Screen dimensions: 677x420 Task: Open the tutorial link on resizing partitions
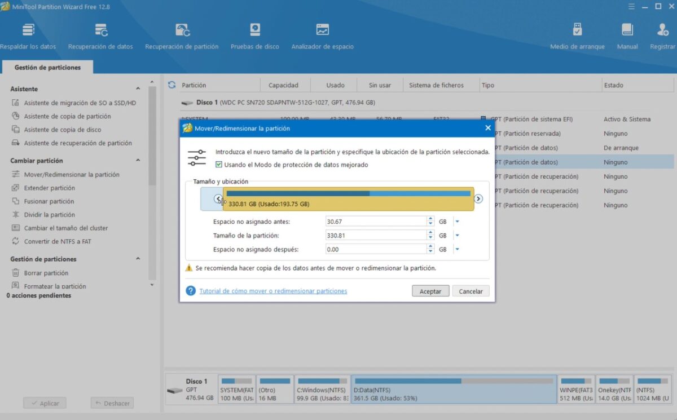tap(273, 291)
